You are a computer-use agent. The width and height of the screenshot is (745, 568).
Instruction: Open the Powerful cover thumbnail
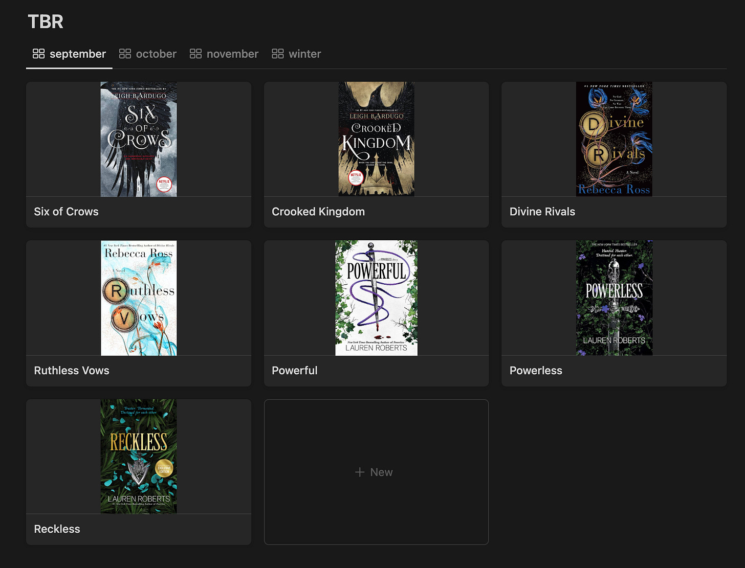[x=376, y=298]
